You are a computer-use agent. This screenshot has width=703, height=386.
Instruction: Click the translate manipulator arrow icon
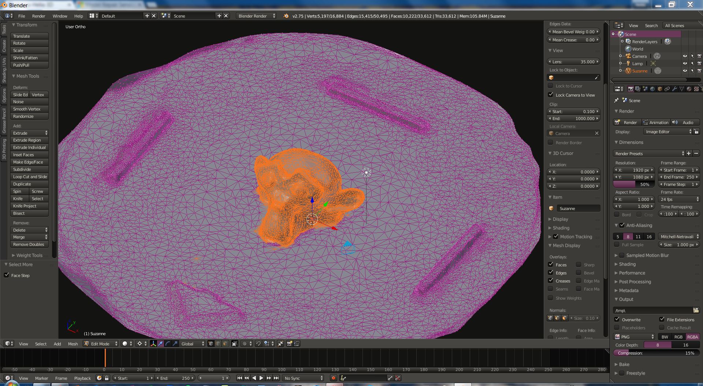pyautogui.click(x=160, y=344)
